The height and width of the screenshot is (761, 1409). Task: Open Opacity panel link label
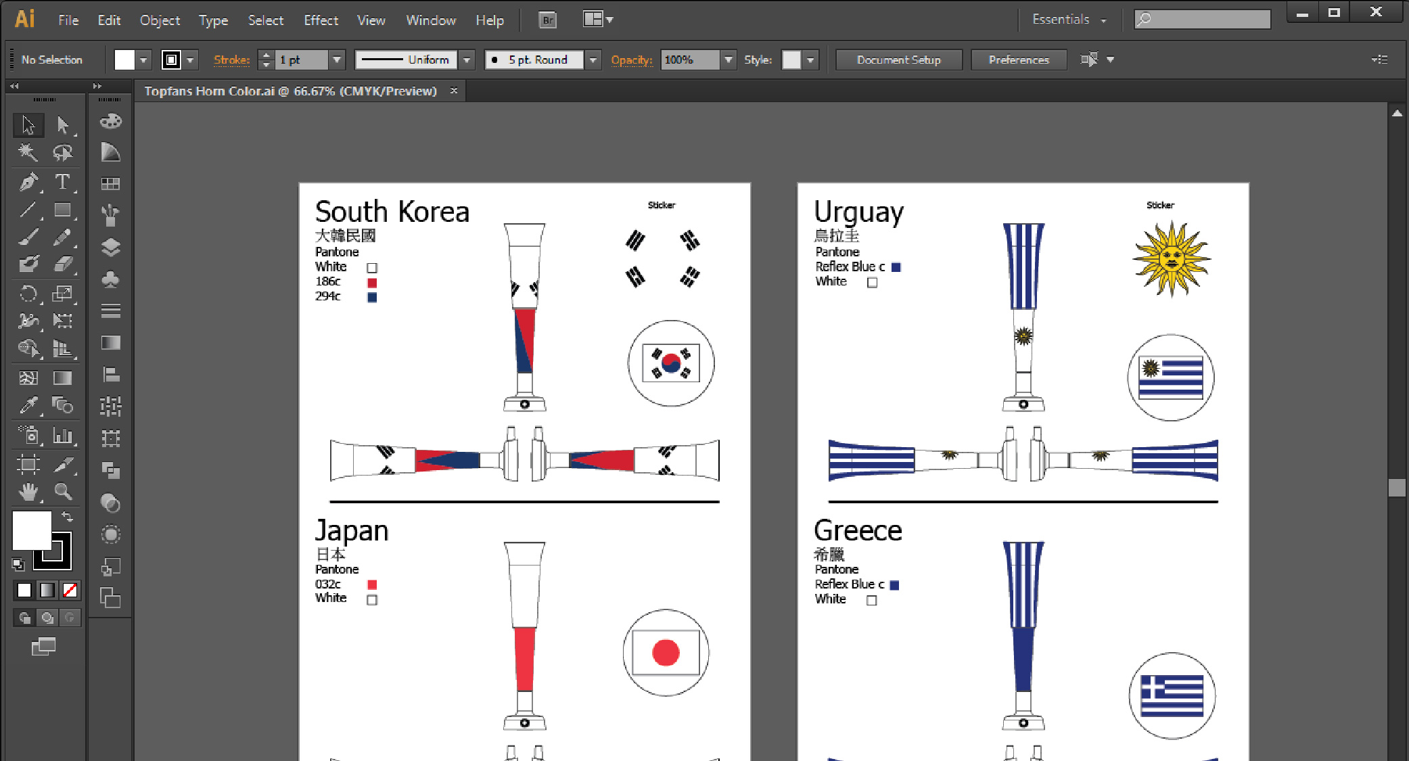(x=632, y=60)
